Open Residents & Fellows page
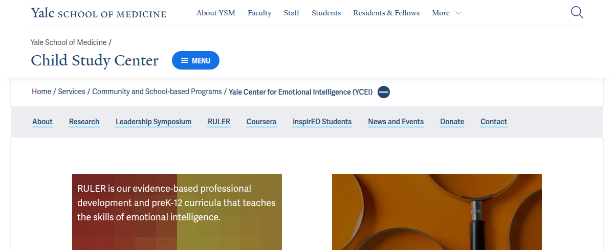 pyautogui.click(x=386, y=13)
